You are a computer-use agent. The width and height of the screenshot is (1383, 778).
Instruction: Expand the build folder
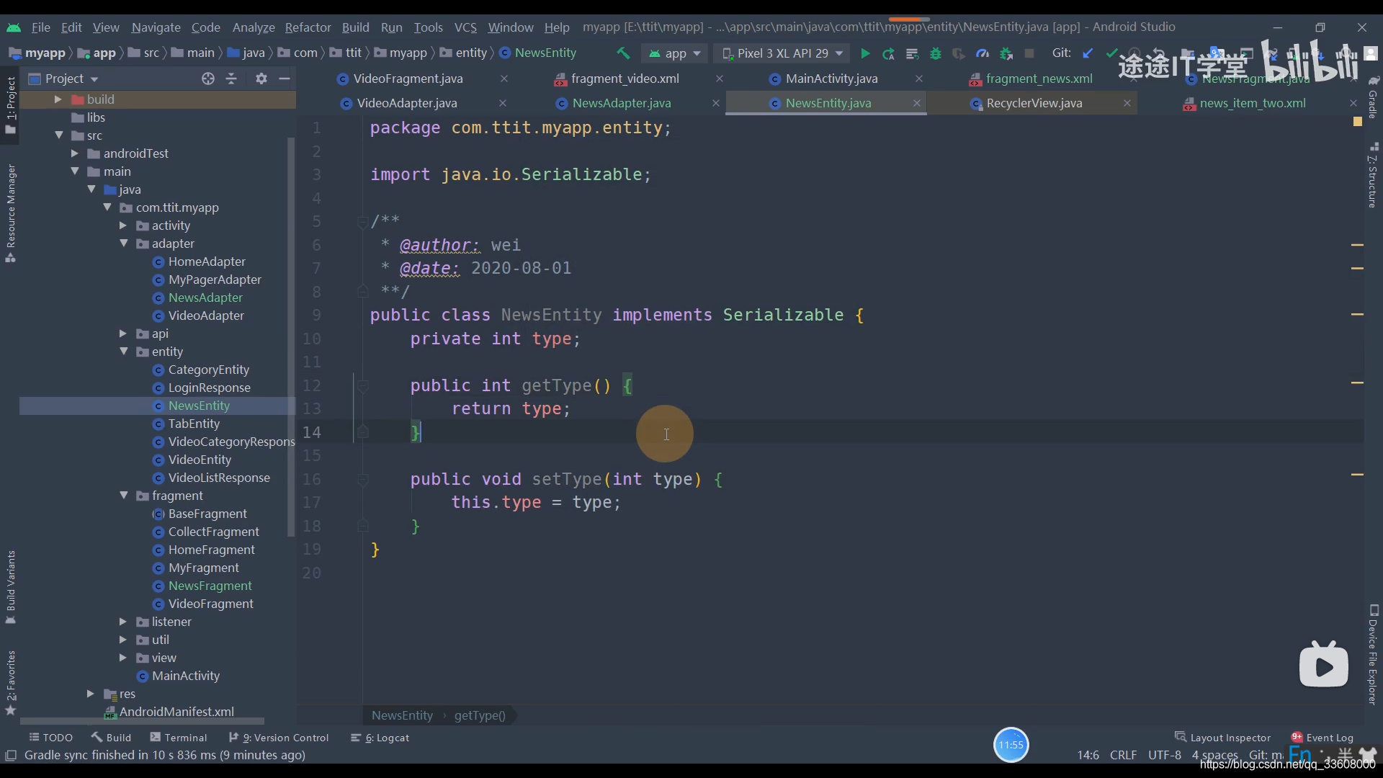[x=58, y=99]
